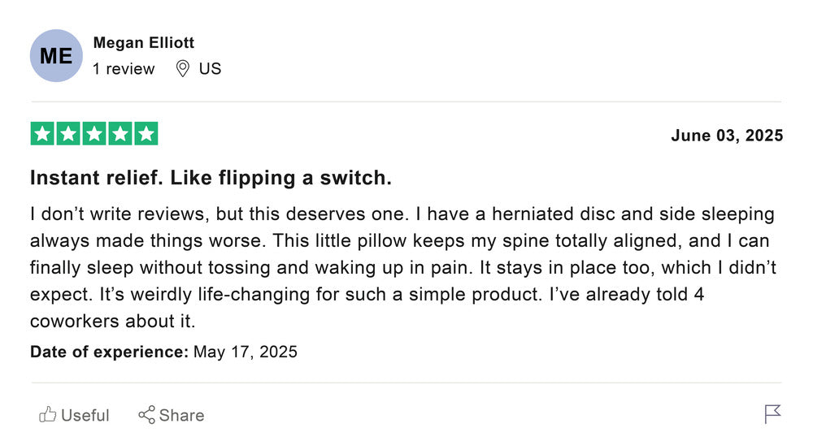The image size is (813, 445).
Task: Click the fifth green star
Action: point(146,134)
